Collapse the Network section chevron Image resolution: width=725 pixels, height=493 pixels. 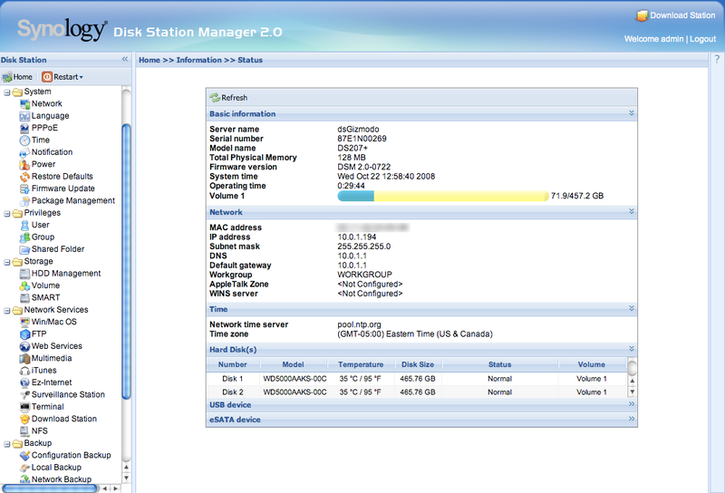pos(631,211)
